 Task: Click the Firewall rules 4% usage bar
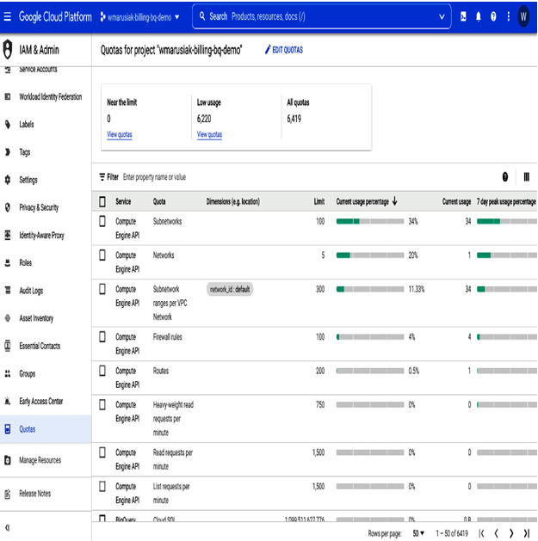370,337
